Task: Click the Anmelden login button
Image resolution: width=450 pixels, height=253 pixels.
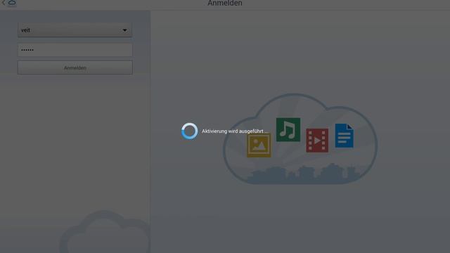Action: [x=75, y=67]
